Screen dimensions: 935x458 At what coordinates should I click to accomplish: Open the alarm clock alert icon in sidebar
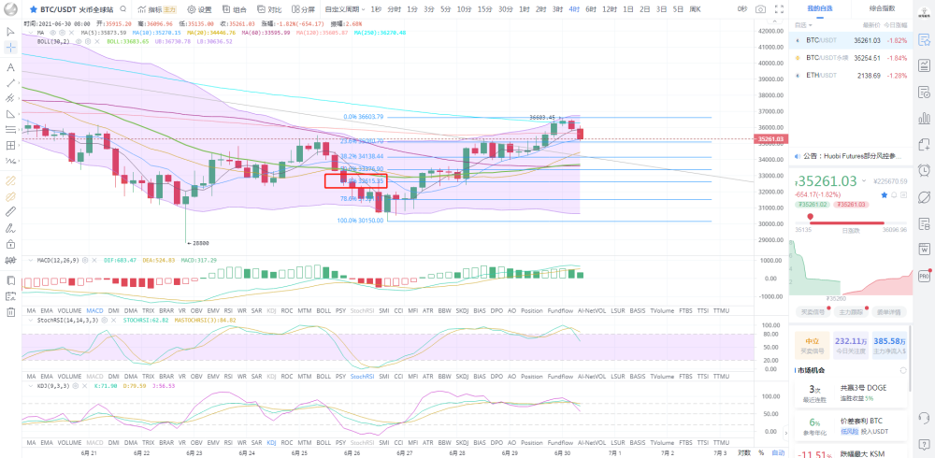pyautogui.click(x=925, y=169)
